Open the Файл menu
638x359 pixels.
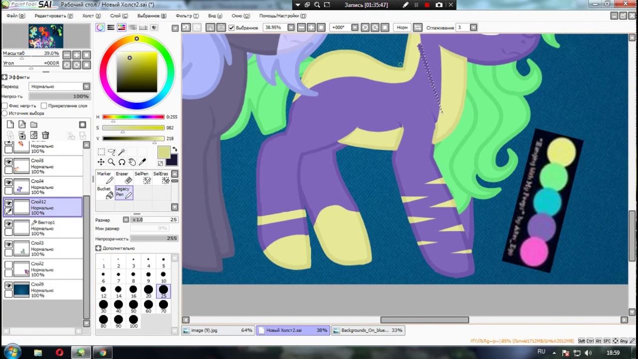pos(15,16)
